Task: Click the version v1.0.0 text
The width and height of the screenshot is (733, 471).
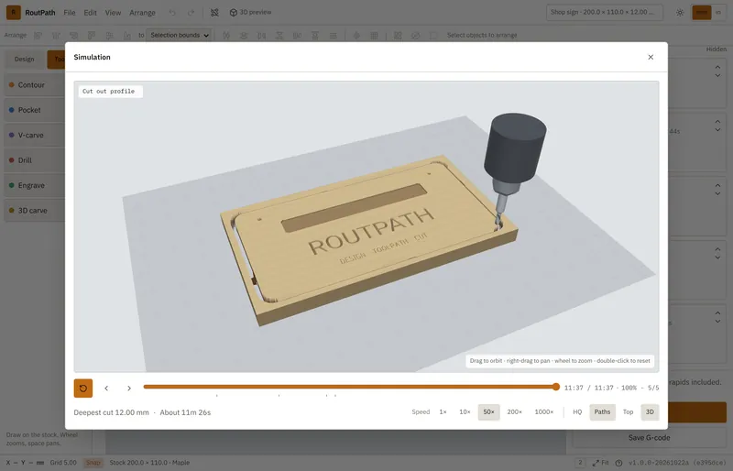Action: pyautogui.click(x=677, y=463)
